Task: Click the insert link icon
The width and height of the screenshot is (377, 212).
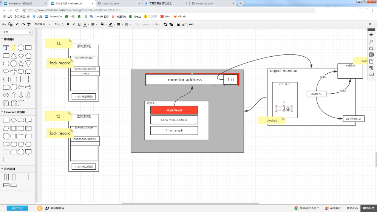Action: [191, 24]
